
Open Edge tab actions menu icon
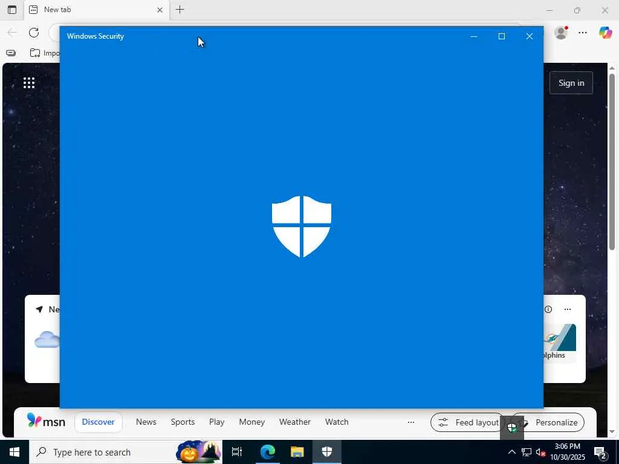pyautogui.click(x=12, y=10)
